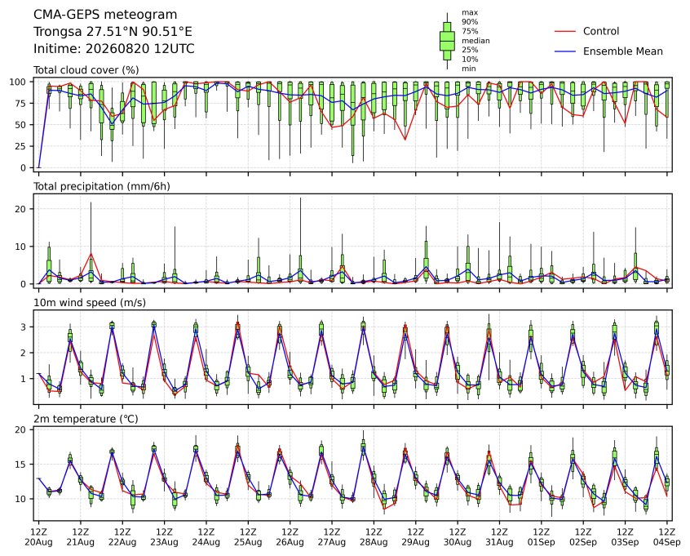Click the 90% label in box-plot legend

pyautogui.click(x=470, y=22)
